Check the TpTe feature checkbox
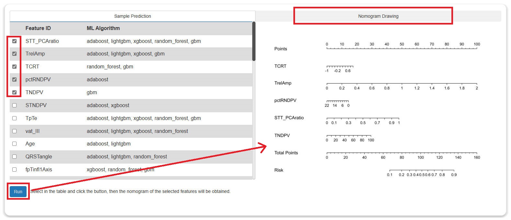This screenshot has width=511, height=220. pos(15,118)
